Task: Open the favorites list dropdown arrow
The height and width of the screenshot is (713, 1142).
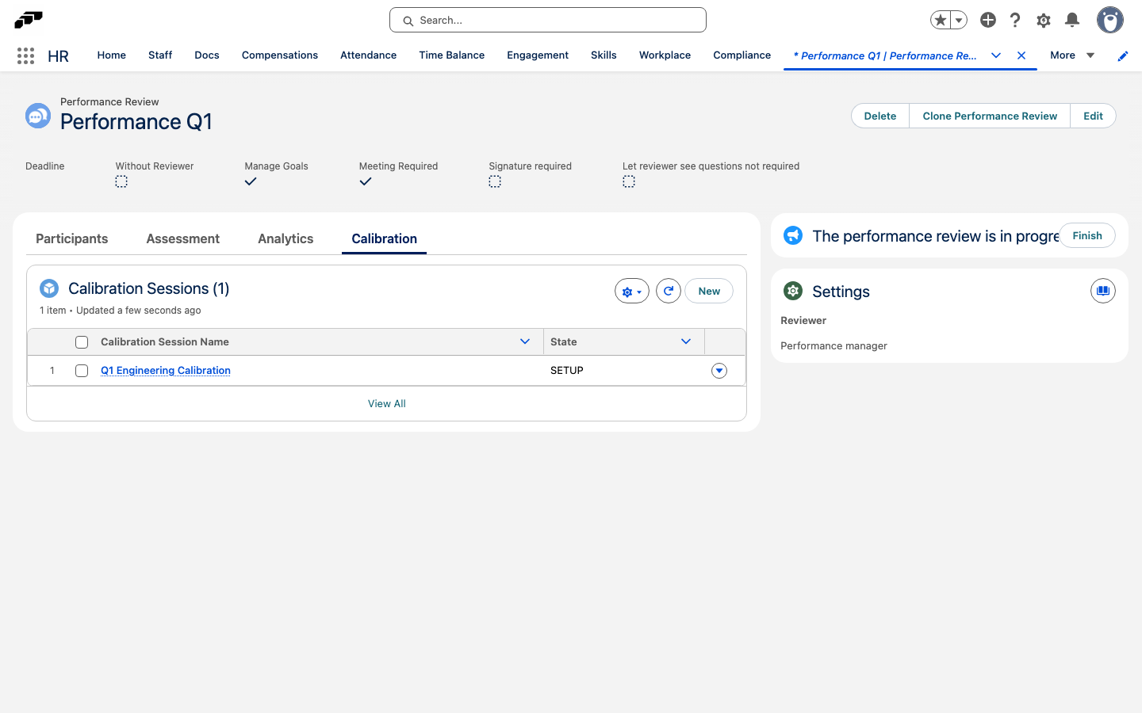Action: tap(959, 20)
